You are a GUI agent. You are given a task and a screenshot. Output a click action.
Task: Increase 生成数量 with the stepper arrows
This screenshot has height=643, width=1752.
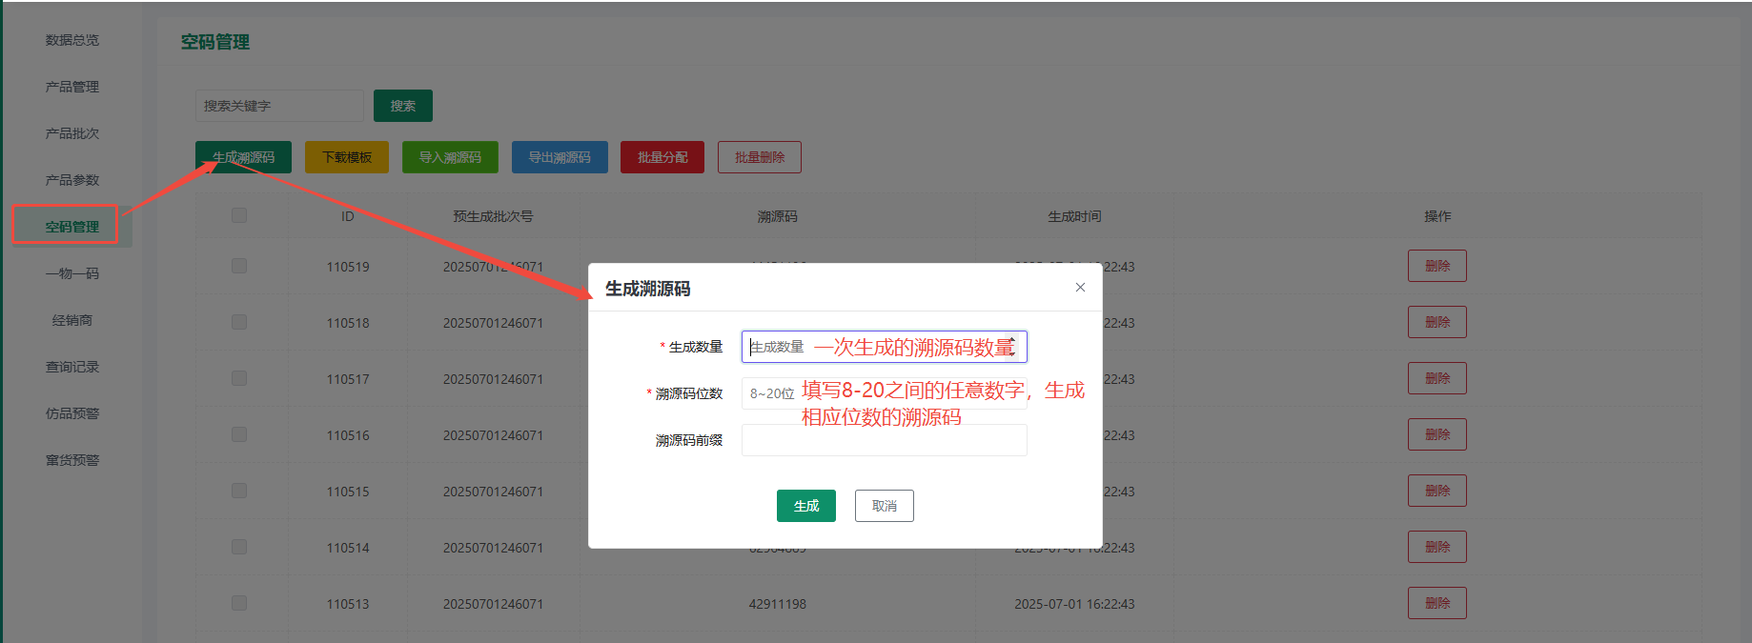1013,340
